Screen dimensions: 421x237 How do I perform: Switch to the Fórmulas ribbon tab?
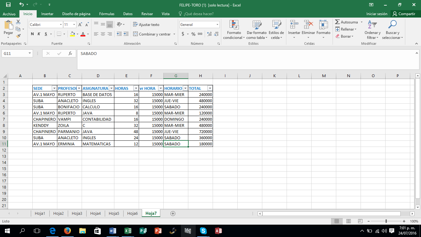[106, 14]
